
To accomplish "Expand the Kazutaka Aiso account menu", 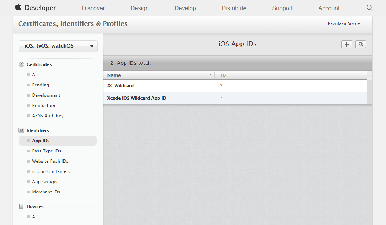I will coord(344,23).
